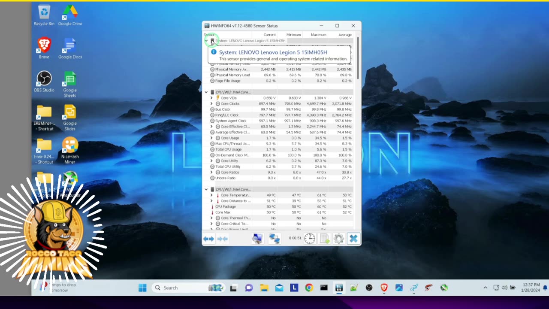This screenshot has width=549, height=309.
Task: Open Recycle Bin on desktop
Action: pyautogui.click(x=44, y=15)
